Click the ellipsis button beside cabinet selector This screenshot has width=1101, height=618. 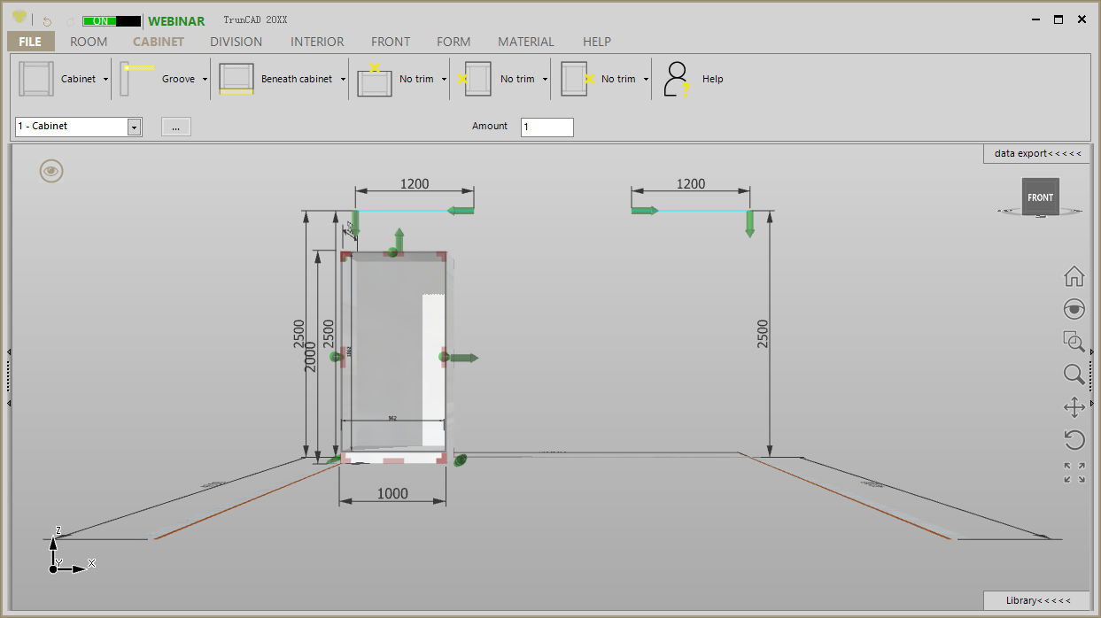[175, 127]
